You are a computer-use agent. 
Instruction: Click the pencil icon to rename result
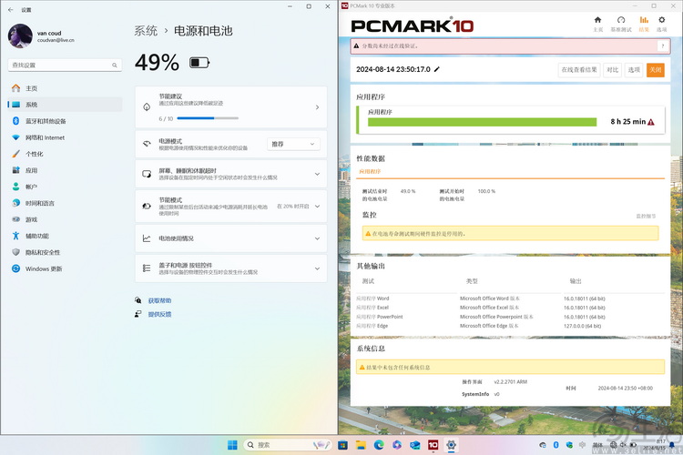[437, 69]
